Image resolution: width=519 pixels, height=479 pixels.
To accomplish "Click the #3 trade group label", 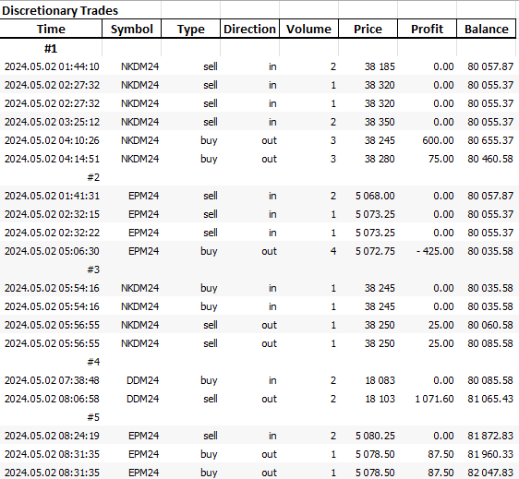I will 93,269.
